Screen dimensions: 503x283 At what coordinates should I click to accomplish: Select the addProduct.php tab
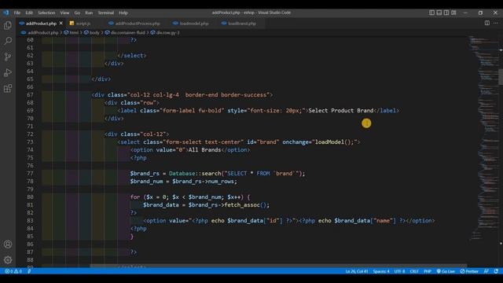pyautogui.click(x=41, y=24)
